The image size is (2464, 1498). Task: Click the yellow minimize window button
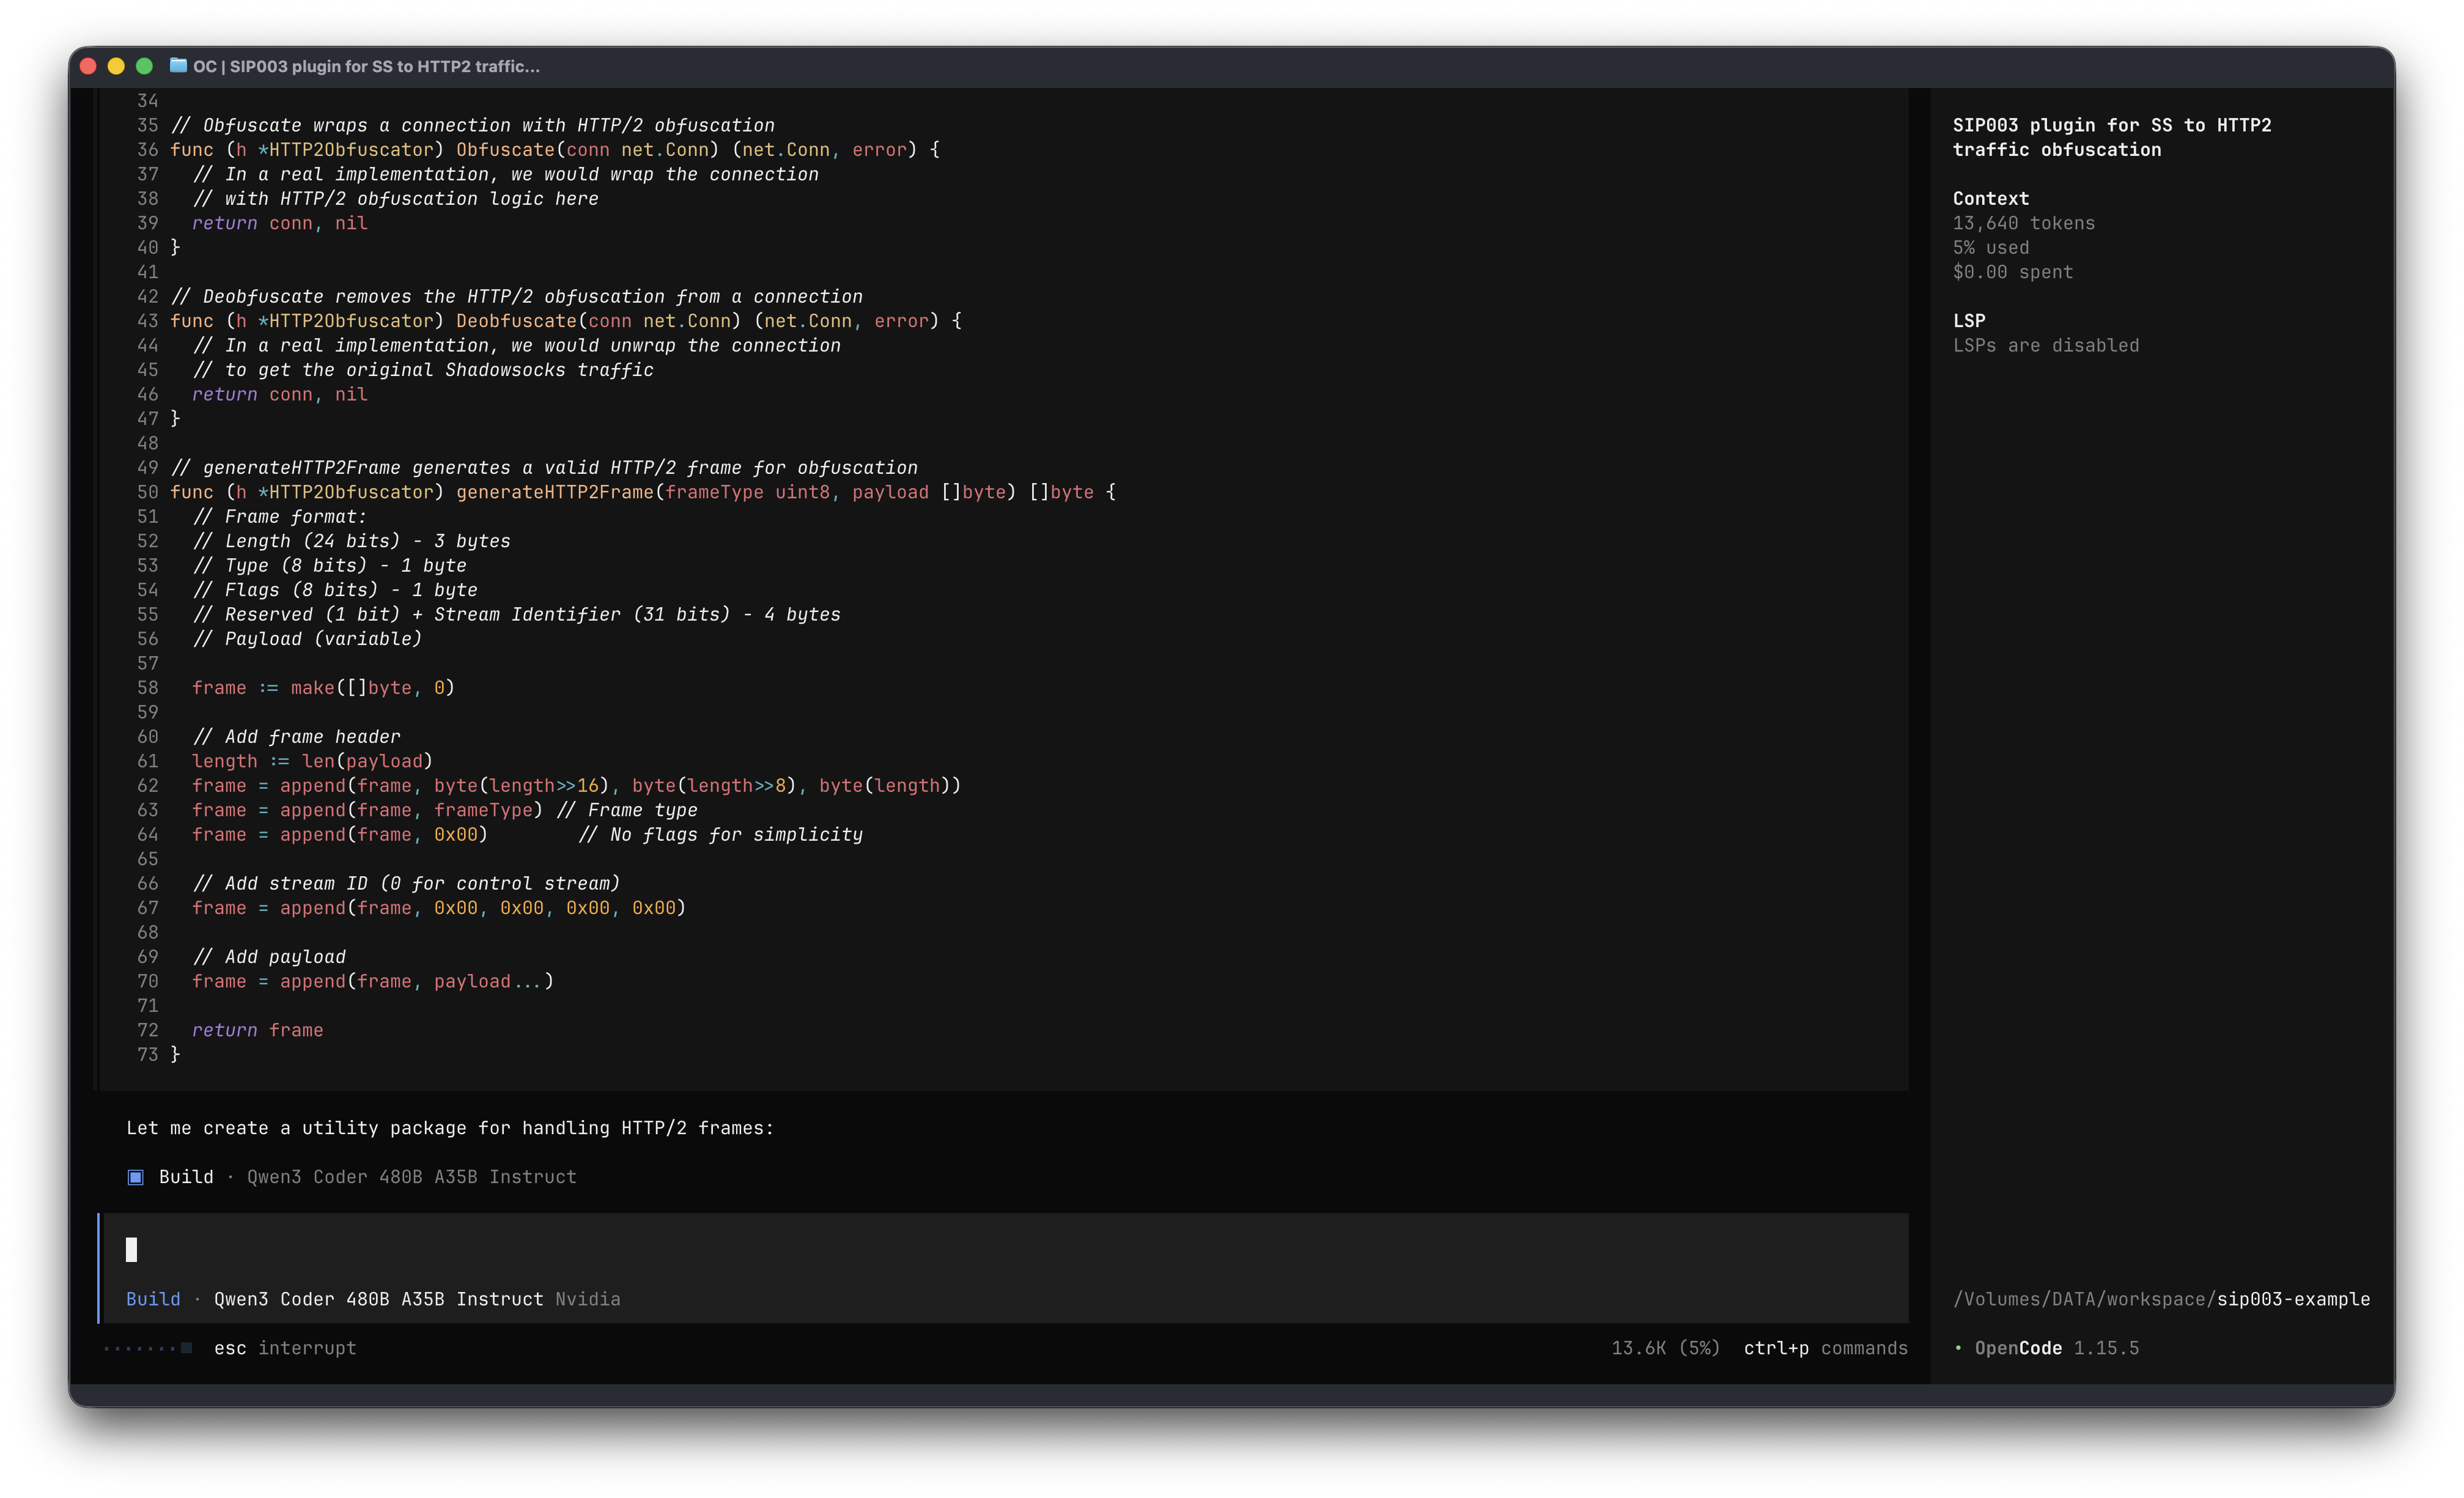[116, 66]
